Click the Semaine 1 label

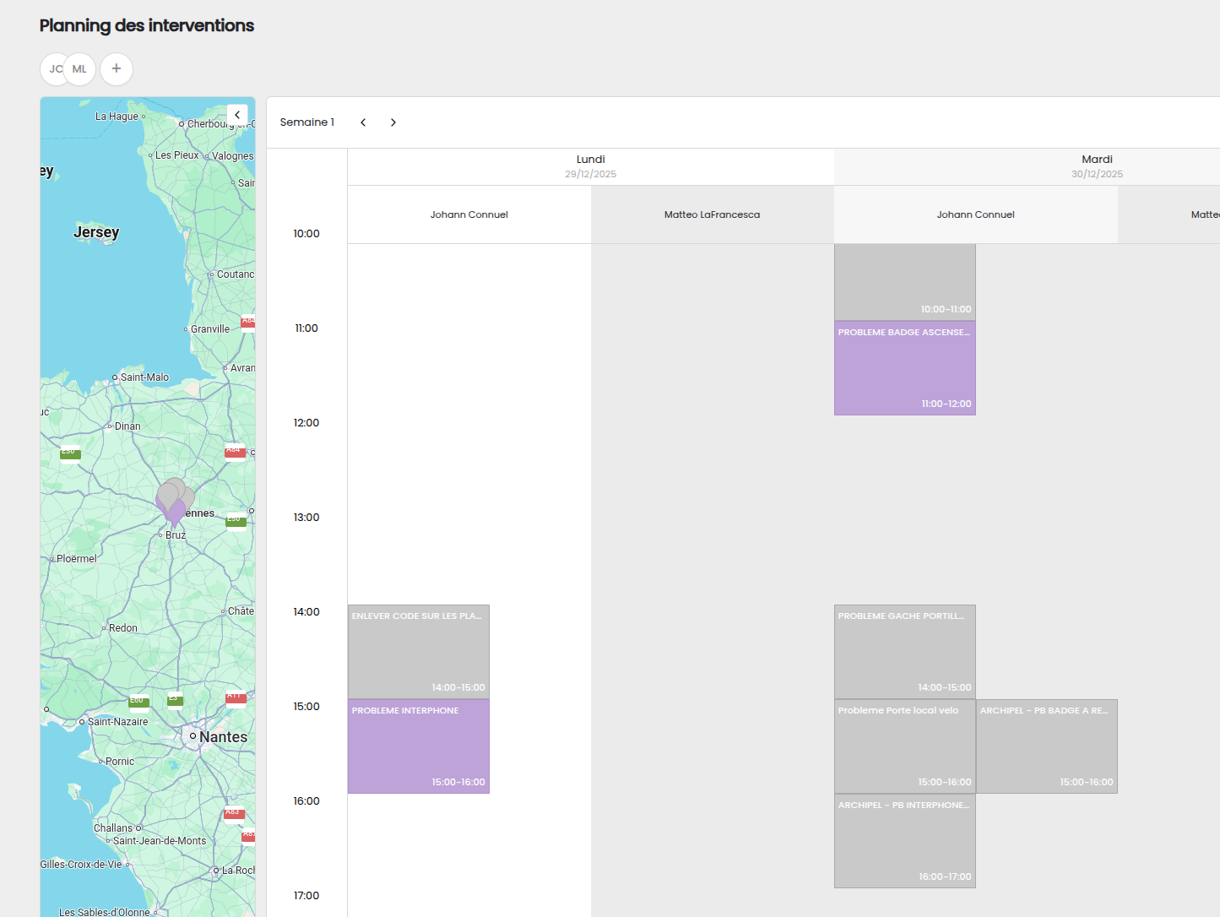(x=307, y=122)
